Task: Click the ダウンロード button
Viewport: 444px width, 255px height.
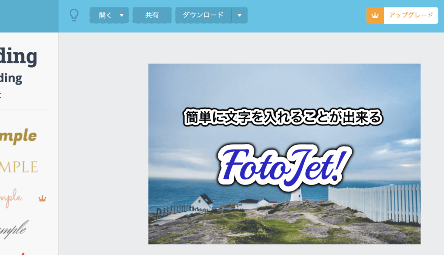Action: pos(203,15)
